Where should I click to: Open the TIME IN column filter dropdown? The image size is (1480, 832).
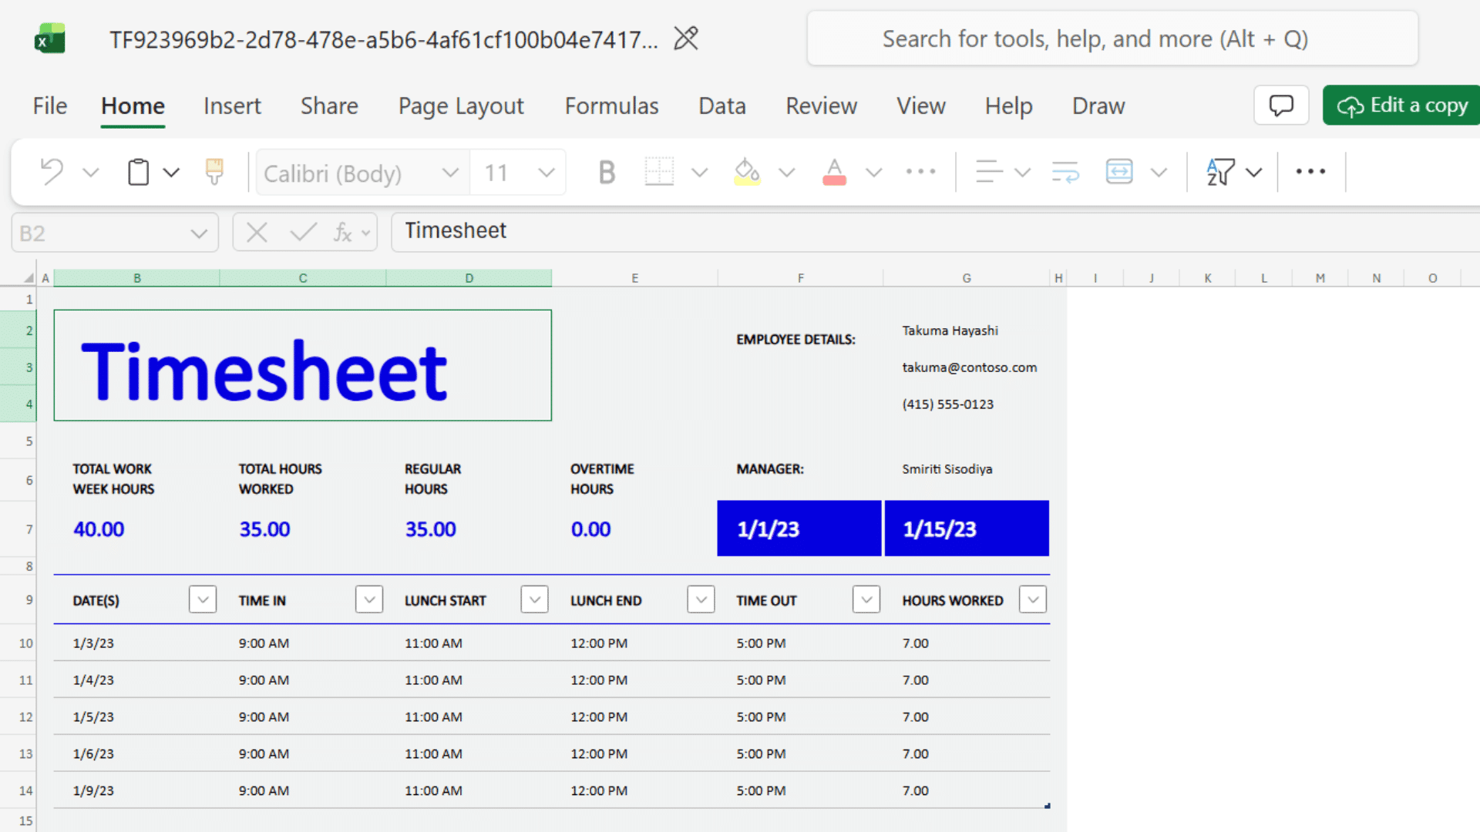click(x=369, y=599)
